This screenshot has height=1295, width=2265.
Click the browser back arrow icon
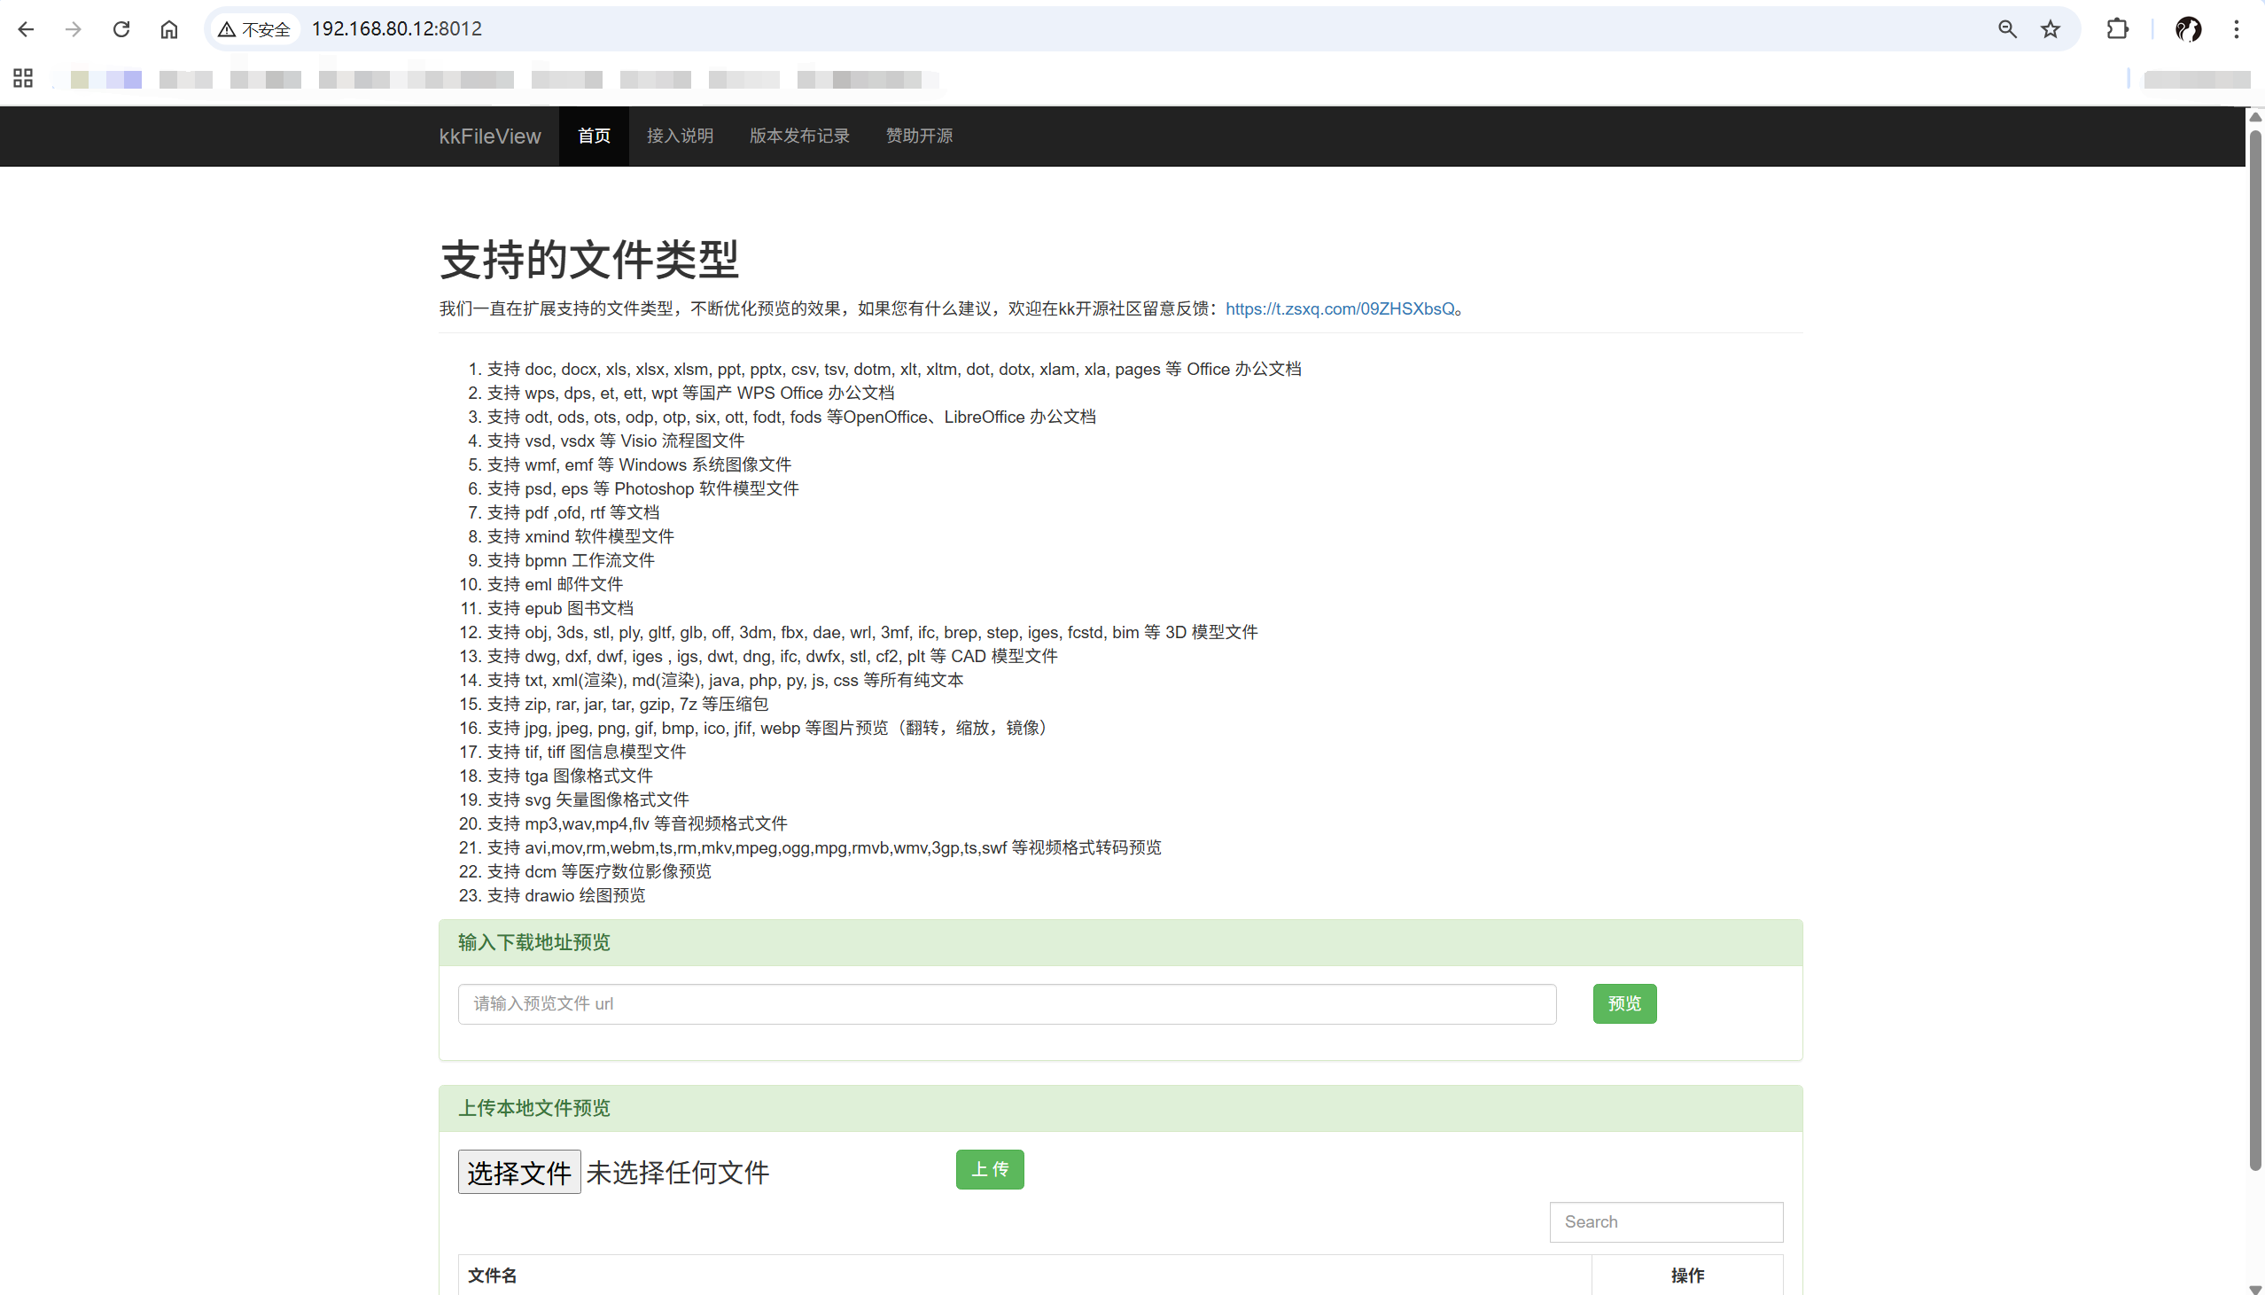pyautogui.click(x=26, y=29)
